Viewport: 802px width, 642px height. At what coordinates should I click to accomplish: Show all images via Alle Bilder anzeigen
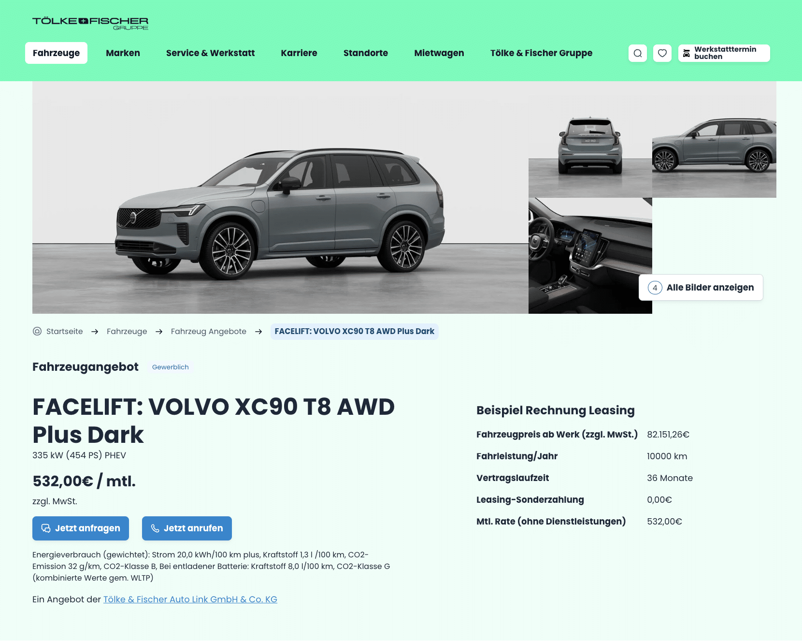point(701,288)
